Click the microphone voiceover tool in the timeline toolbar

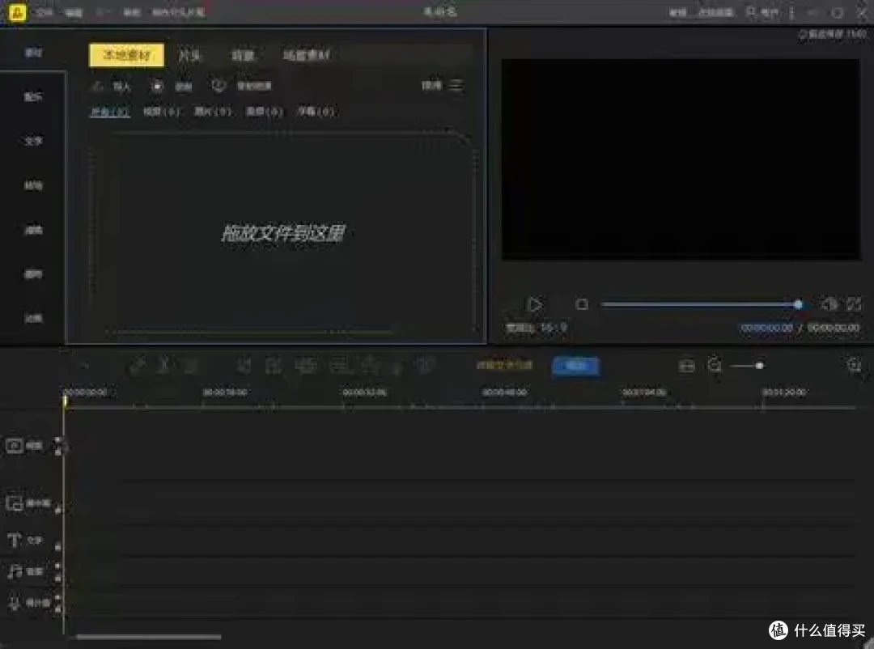[x=397, y=366]
